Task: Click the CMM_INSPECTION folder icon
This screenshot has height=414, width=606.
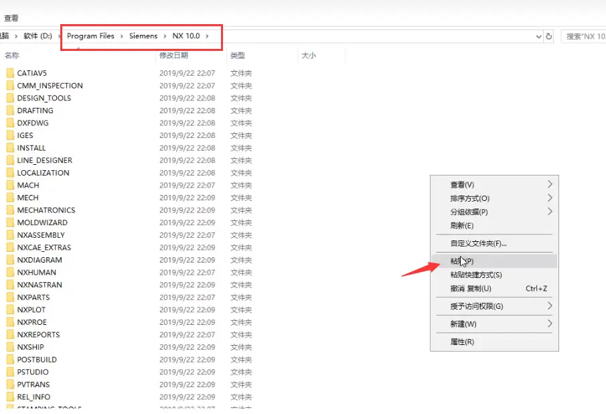Action: point(11,86)
